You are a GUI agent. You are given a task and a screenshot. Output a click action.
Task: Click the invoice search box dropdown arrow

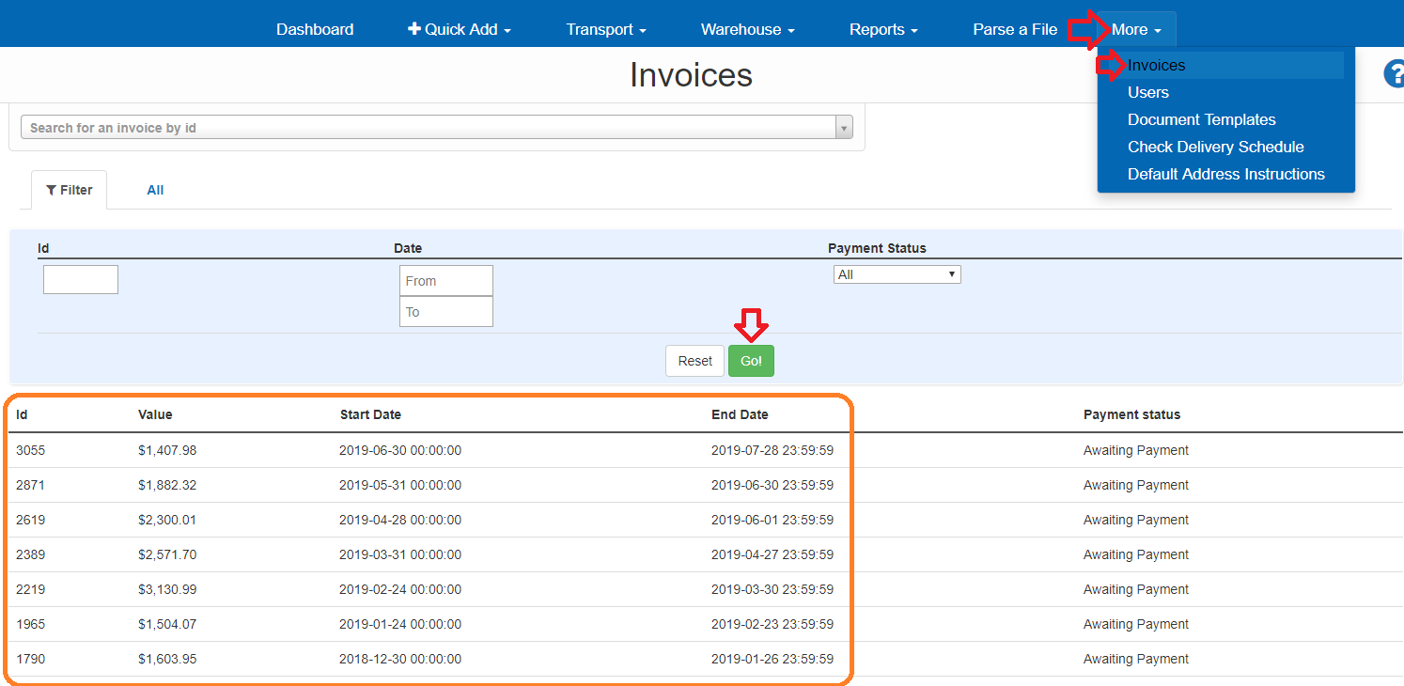click(843, 128)
